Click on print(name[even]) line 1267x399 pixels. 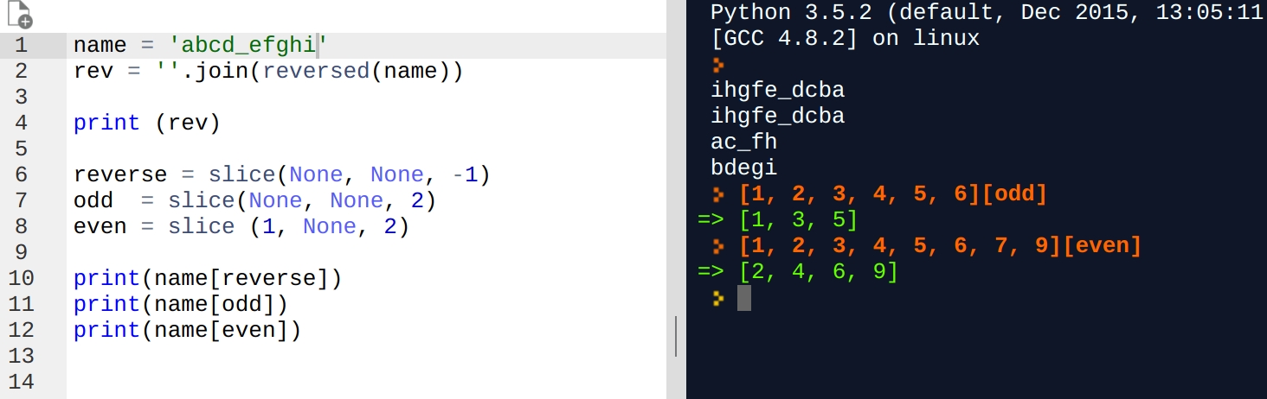(187, 331)
